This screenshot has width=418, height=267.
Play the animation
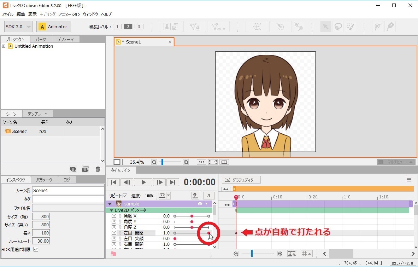[143, 182]
